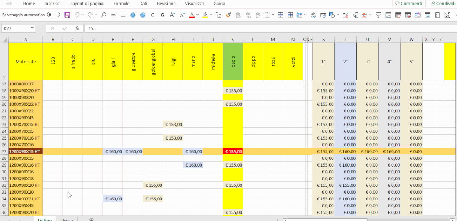Open the Revisione ribbon tab
Screen dimensions: 457x221
point(166,4)
